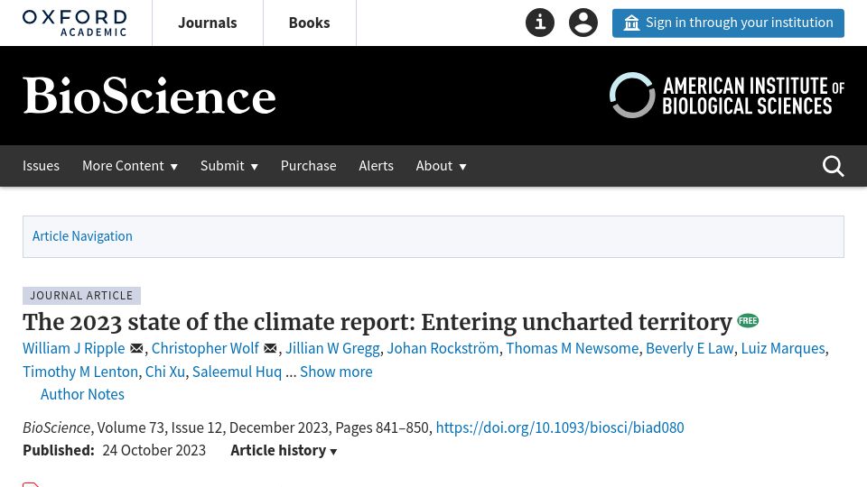Click the JOURNAL ARTICLE label
Viewport: 867px width, 487px height.
pos(81,296)
